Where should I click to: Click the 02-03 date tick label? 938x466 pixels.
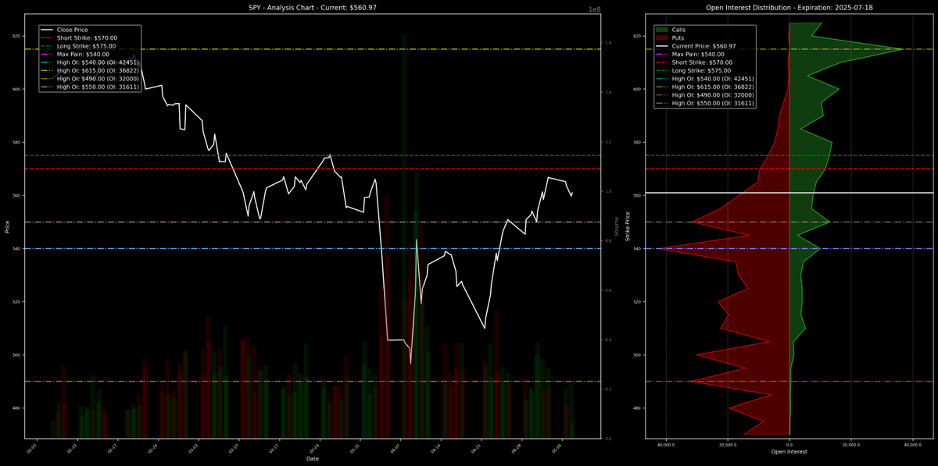31,448
